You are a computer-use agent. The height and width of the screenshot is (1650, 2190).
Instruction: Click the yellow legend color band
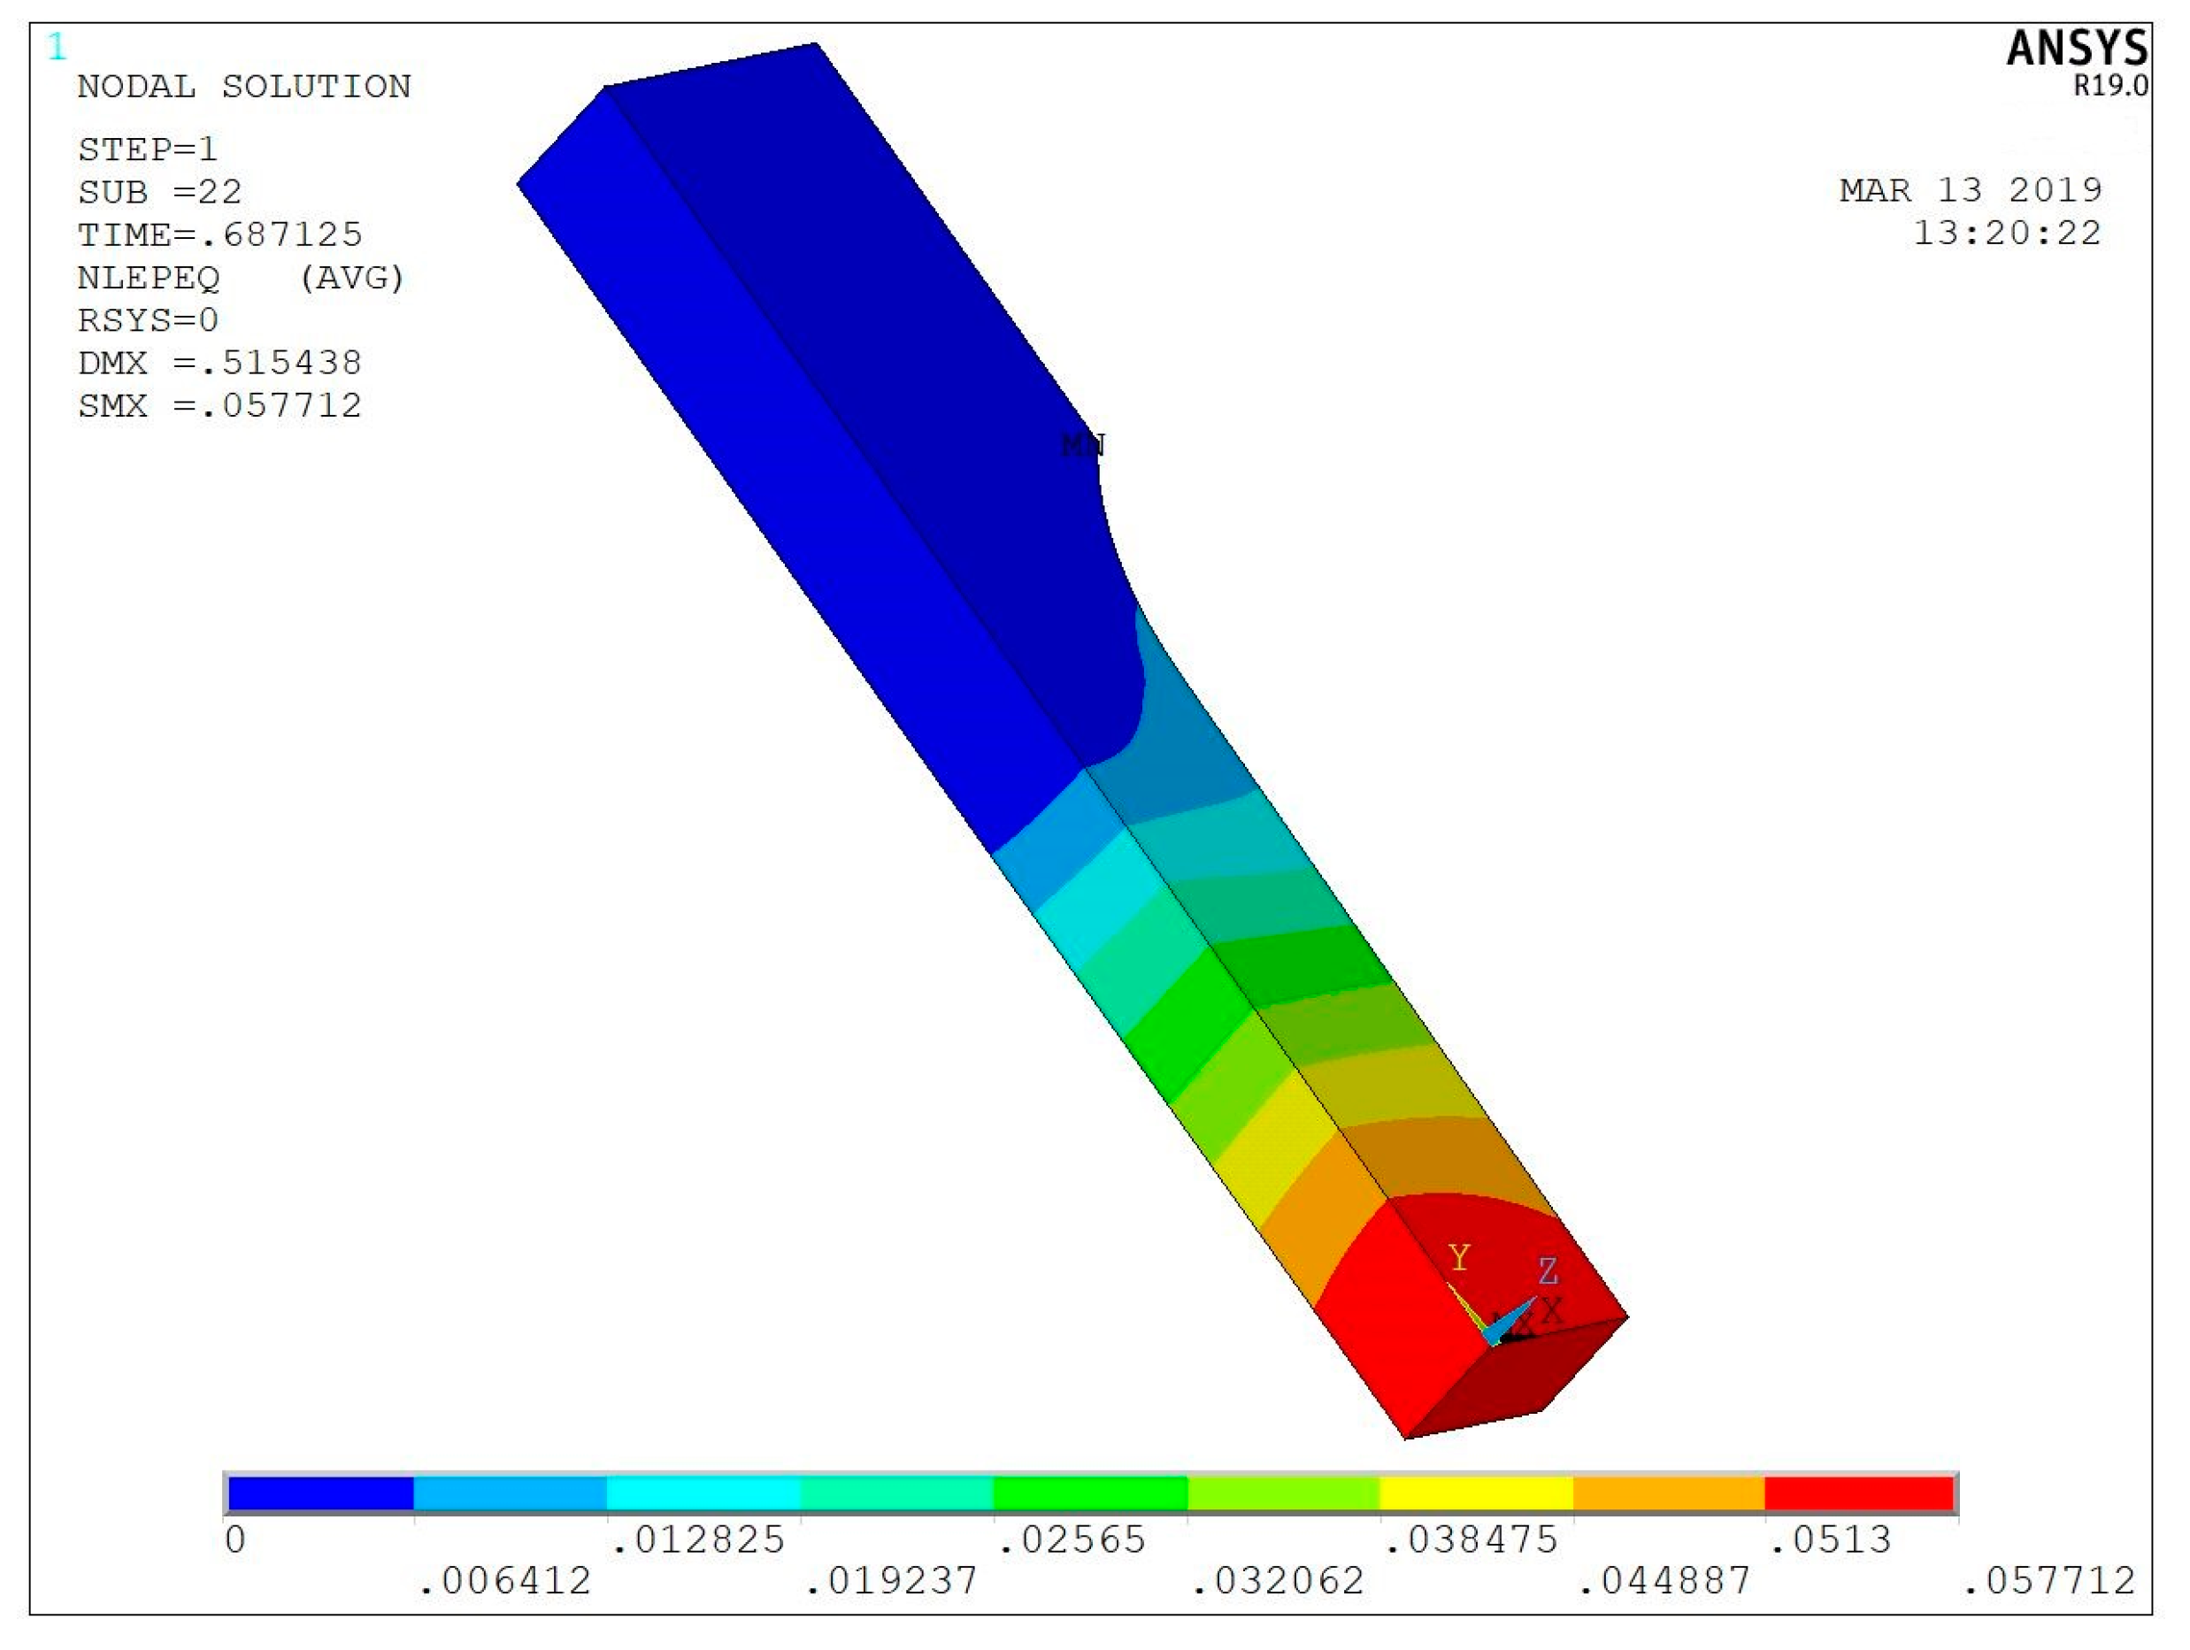(x=1475, y=1493)
